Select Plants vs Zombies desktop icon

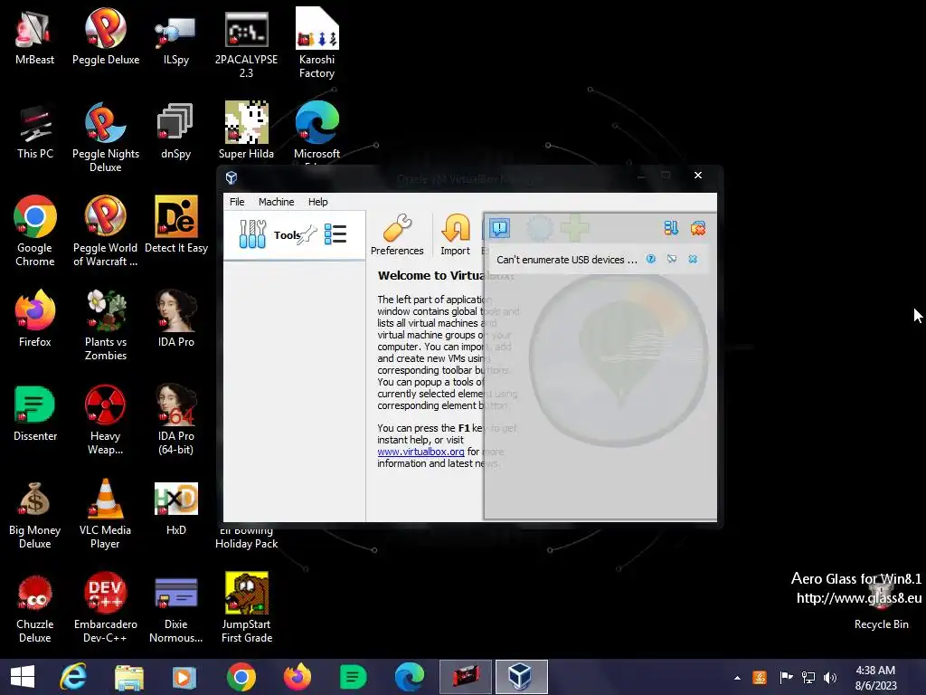point(106,326)
